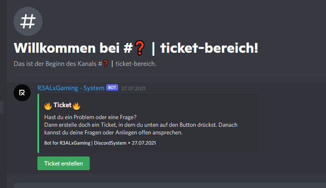Click the BOT badge next to username

112,88
